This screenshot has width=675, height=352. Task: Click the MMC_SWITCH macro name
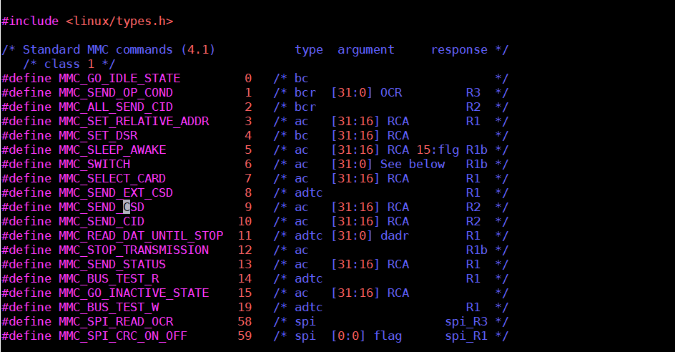pyautogui.click(x=94, y=164)
